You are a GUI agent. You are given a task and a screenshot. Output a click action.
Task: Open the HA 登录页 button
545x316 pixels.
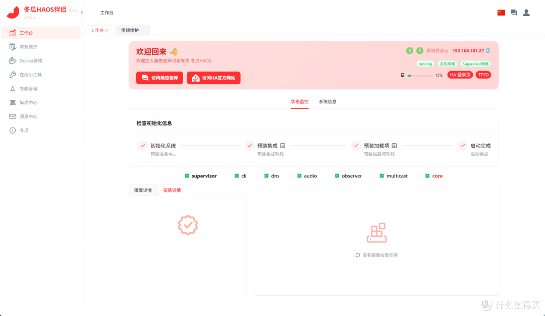pos(460,75)
